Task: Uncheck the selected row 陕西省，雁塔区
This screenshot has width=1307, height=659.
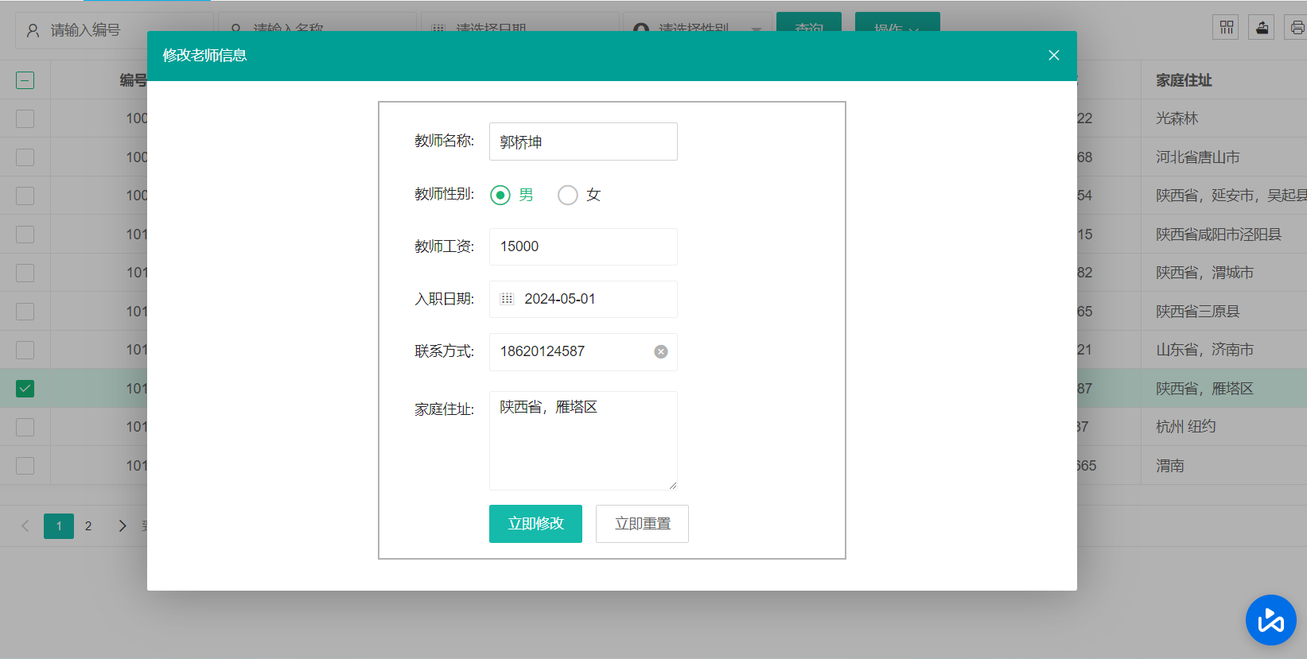Action: (x=25, y=389)
